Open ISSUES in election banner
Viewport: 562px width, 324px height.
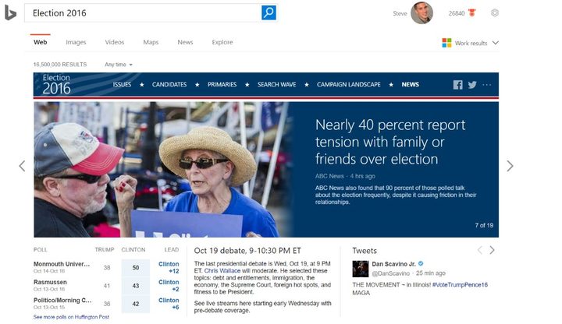click(122, 85)
